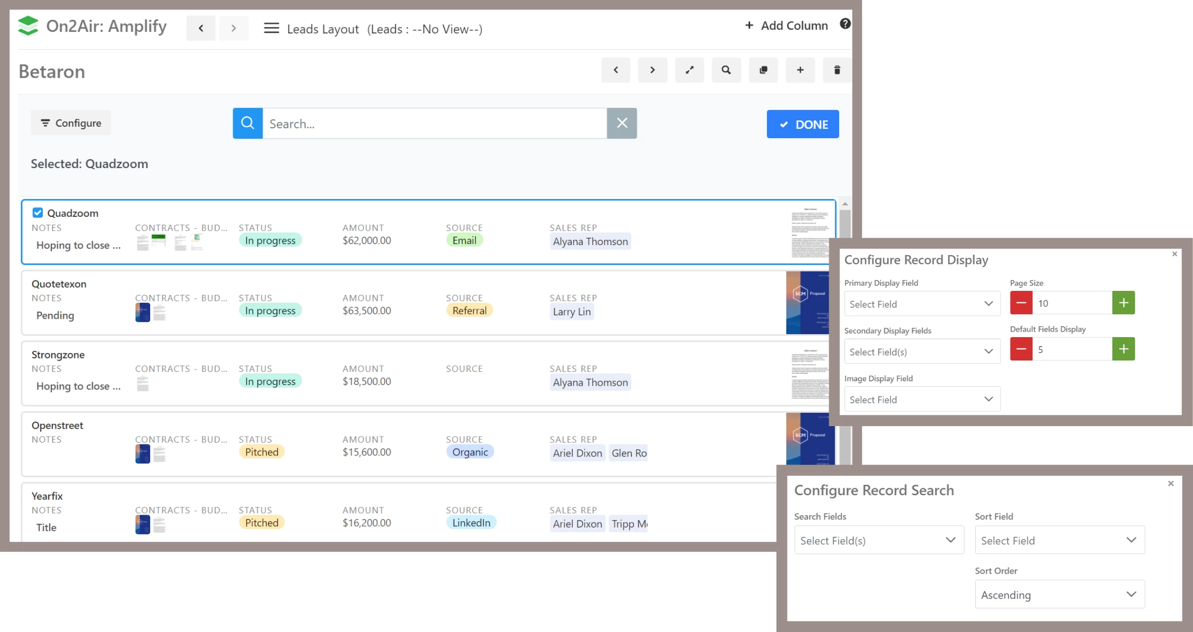Go to previous record in Betaron toolbar
This screenshot has width=1193, height=632.
[615, 70]
